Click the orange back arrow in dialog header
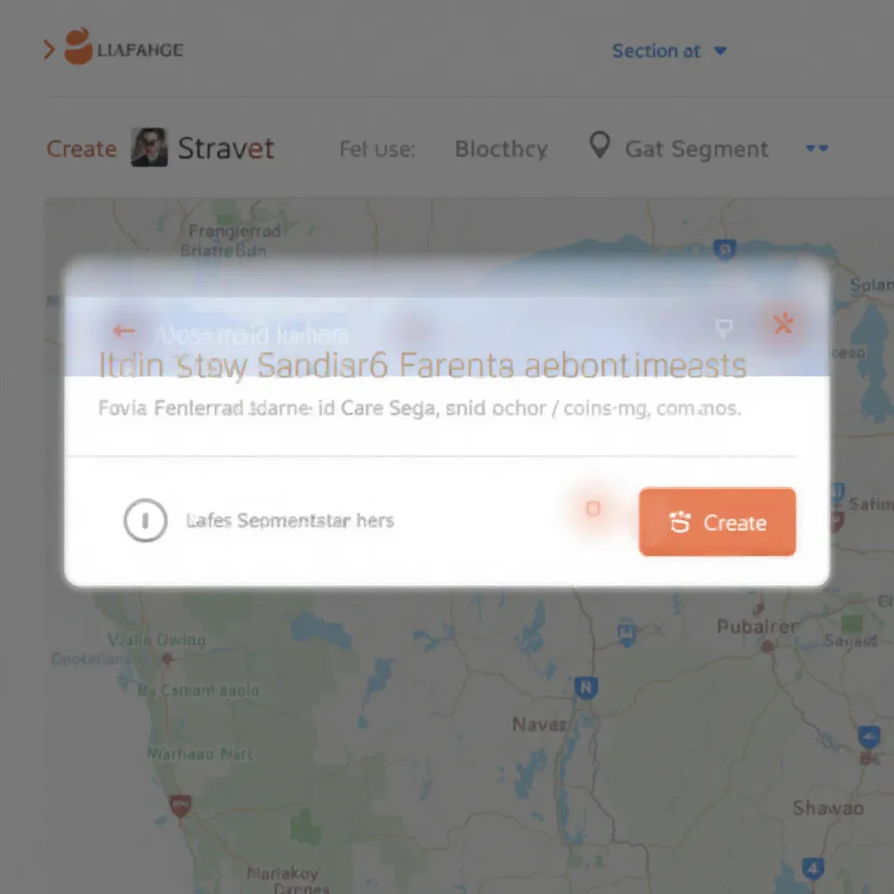The width and height of the screenshot is (894, 894). point(124,331)
